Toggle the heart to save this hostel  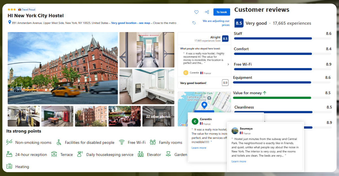pyautogui.click(x=196, y=12)
